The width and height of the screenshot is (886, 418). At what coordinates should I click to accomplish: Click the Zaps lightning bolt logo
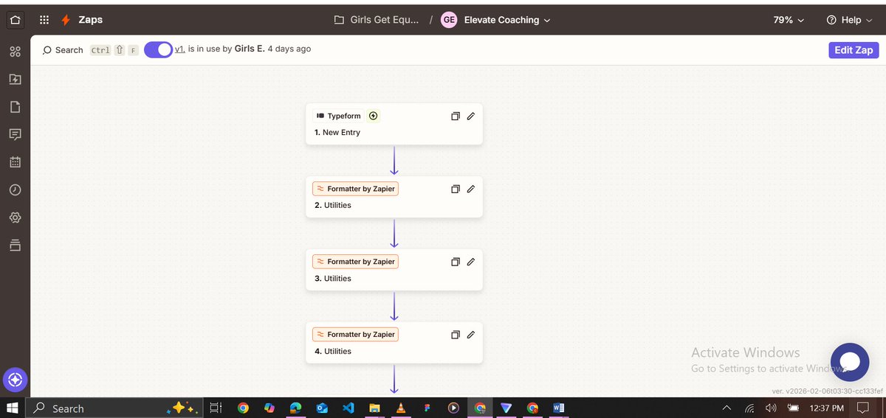66,20
